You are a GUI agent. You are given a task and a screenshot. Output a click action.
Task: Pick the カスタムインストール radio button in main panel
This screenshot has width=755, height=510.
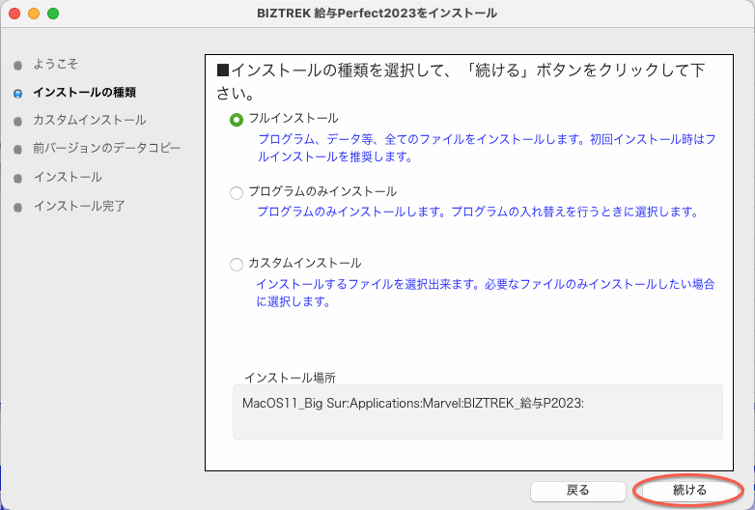[x=237, y=264]
